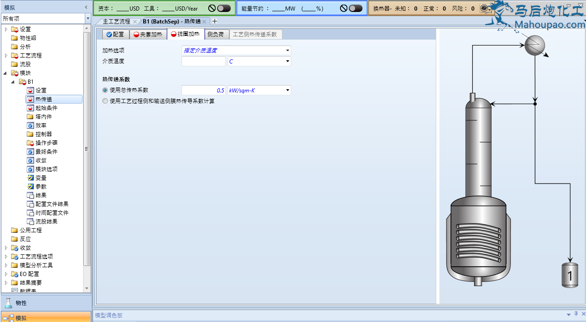This screenshot has width=586, height=322.
Task: Open 流股结果 results item
Action: pos(46,222)
